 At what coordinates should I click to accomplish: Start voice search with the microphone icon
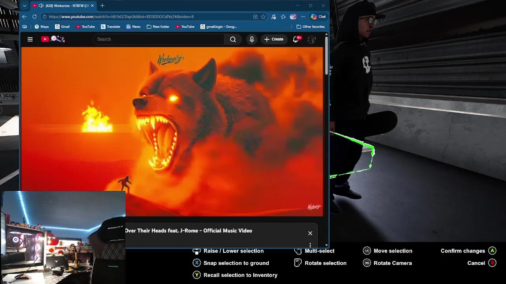[252, 39]
